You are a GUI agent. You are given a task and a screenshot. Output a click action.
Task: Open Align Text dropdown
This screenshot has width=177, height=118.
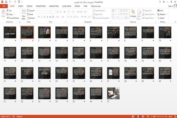click(x=98, y=14)
